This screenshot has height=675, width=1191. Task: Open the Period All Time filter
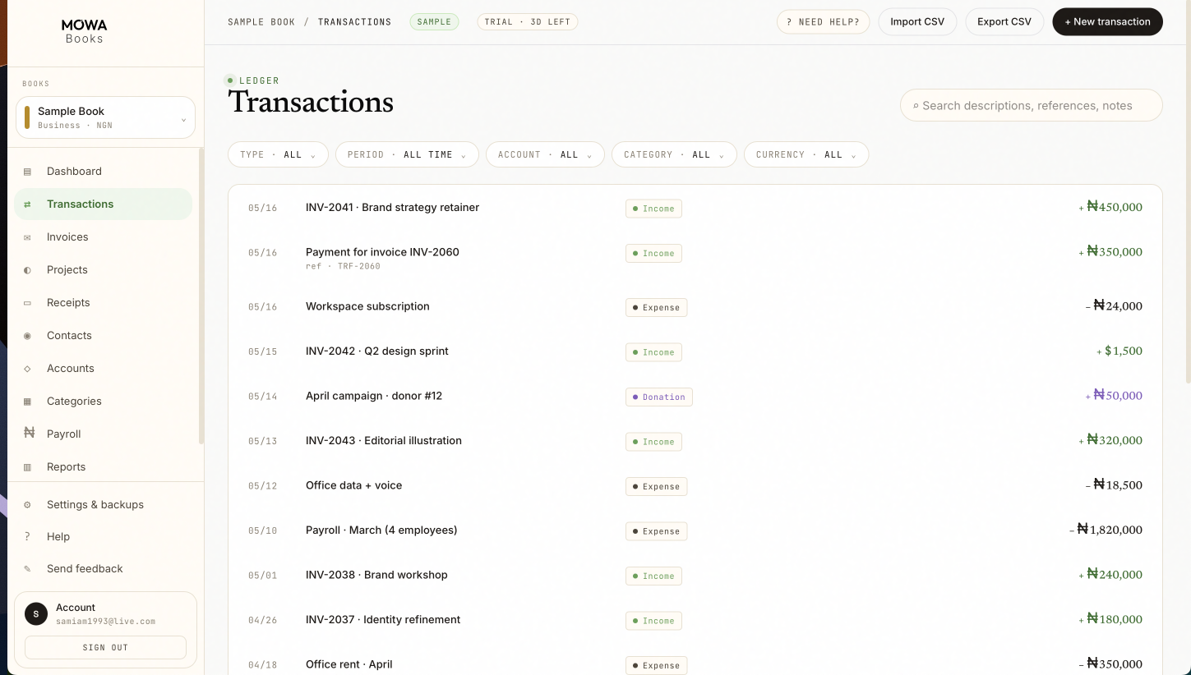407,154
